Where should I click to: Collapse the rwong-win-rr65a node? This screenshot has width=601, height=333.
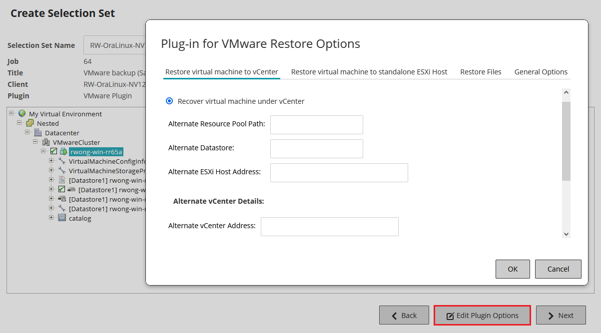43,151
